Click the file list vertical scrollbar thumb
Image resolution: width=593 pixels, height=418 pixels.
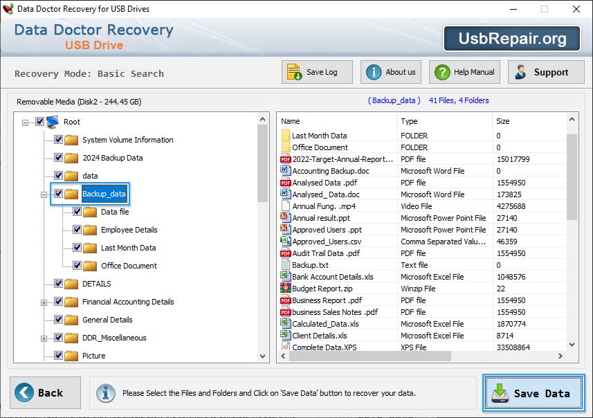point(572,176)
